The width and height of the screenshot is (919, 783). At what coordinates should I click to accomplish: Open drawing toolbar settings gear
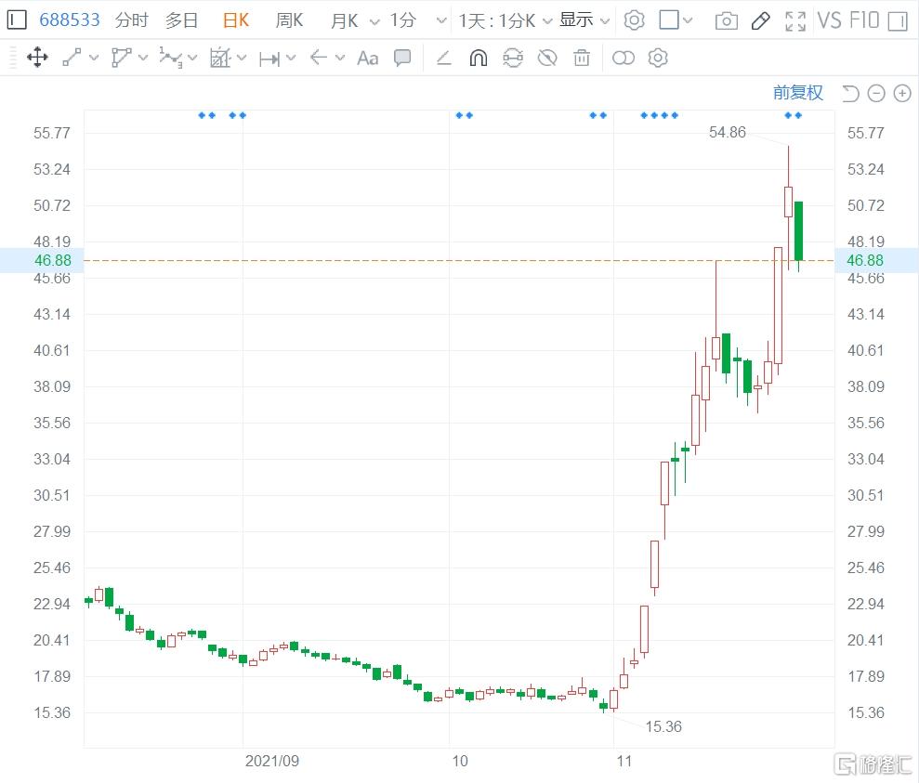658,58
